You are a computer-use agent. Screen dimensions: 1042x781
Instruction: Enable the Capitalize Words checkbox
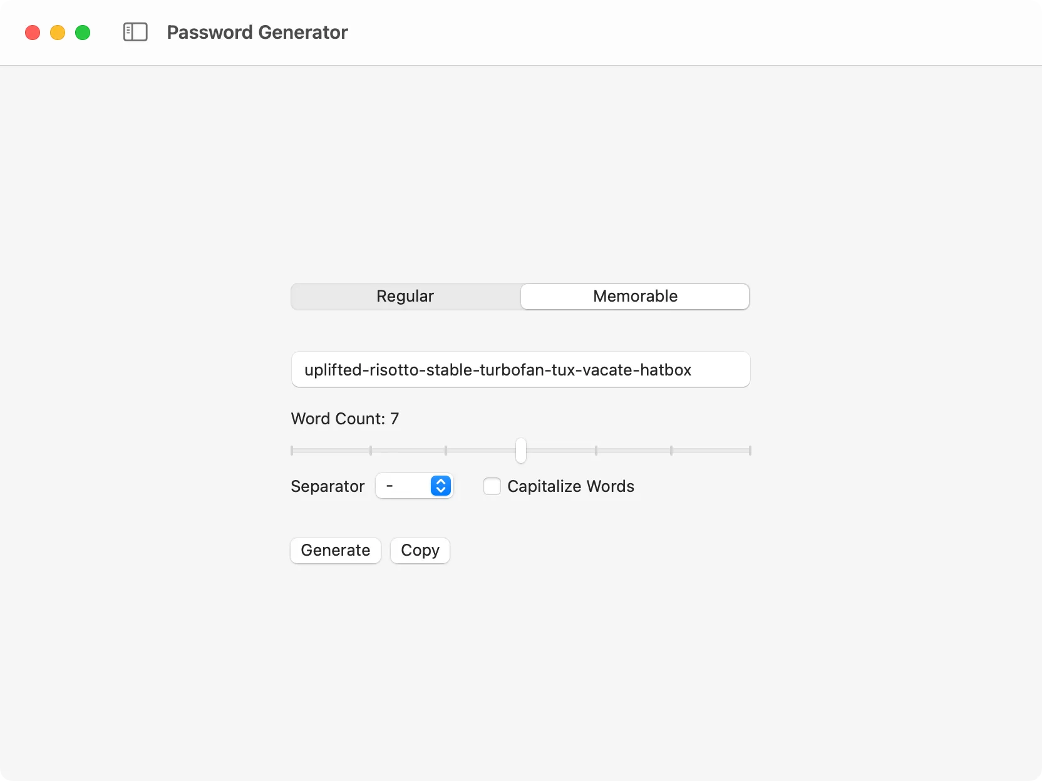(492, 486)
